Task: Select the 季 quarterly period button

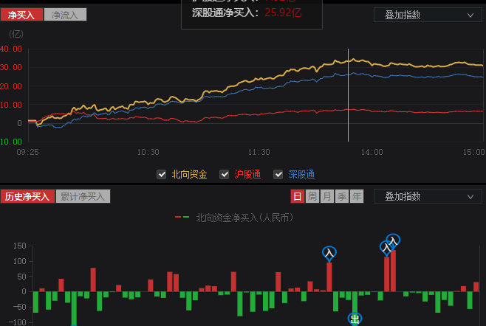Action: pyautogui.click(x=342, y=196)
